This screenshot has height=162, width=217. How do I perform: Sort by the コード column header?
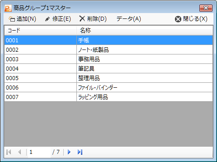point(40,31)
